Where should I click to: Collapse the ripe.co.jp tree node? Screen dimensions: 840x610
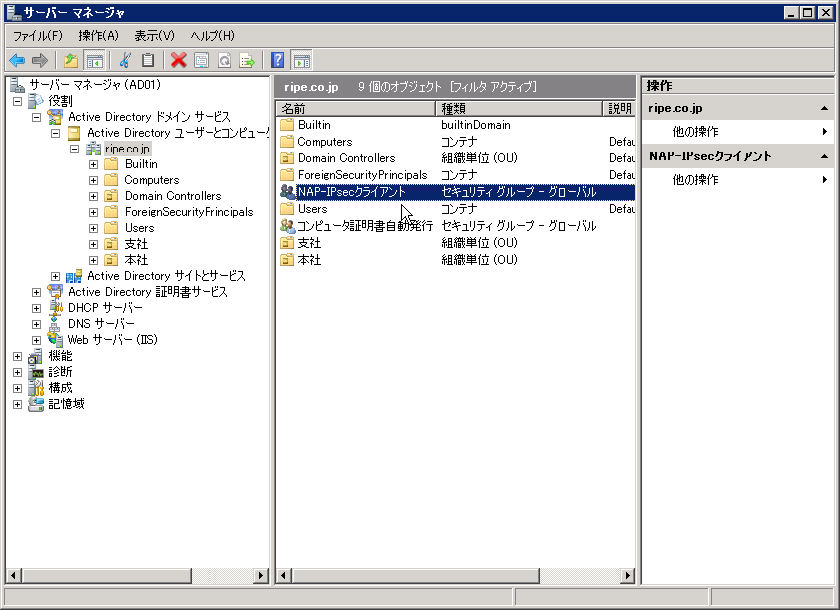75,149
